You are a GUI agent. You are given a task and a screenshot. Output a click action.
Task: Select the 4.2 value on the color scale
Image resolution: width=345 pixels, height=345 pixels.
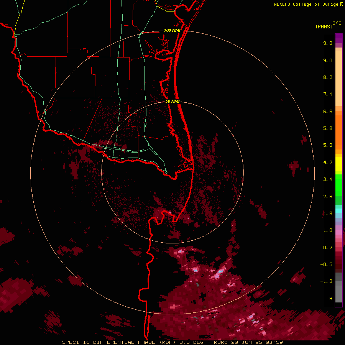(x=328, y=163)
